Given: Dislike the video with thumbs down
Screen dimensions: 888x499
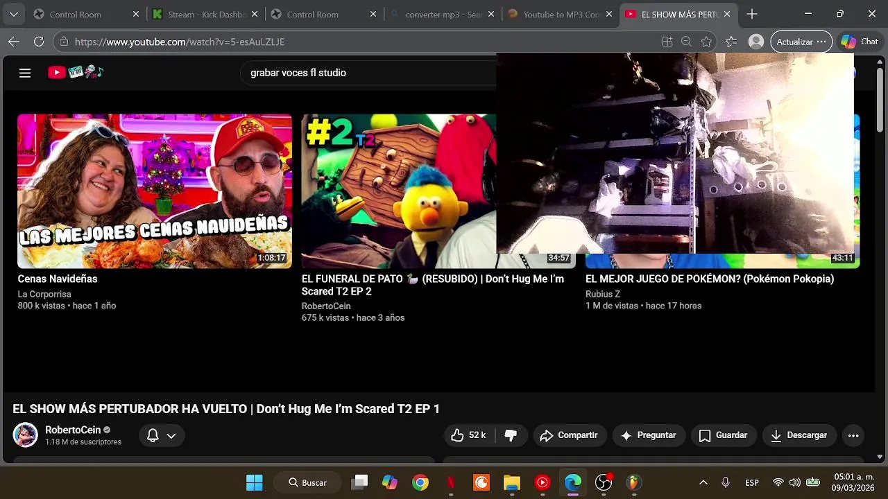Looking at the screenshot, I should click(511, 435).
